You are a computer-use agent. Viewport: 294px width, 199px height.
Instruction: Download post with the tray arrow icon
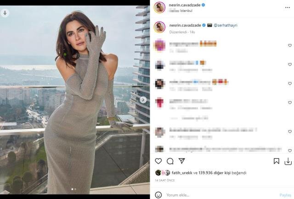tap(288, 161)
